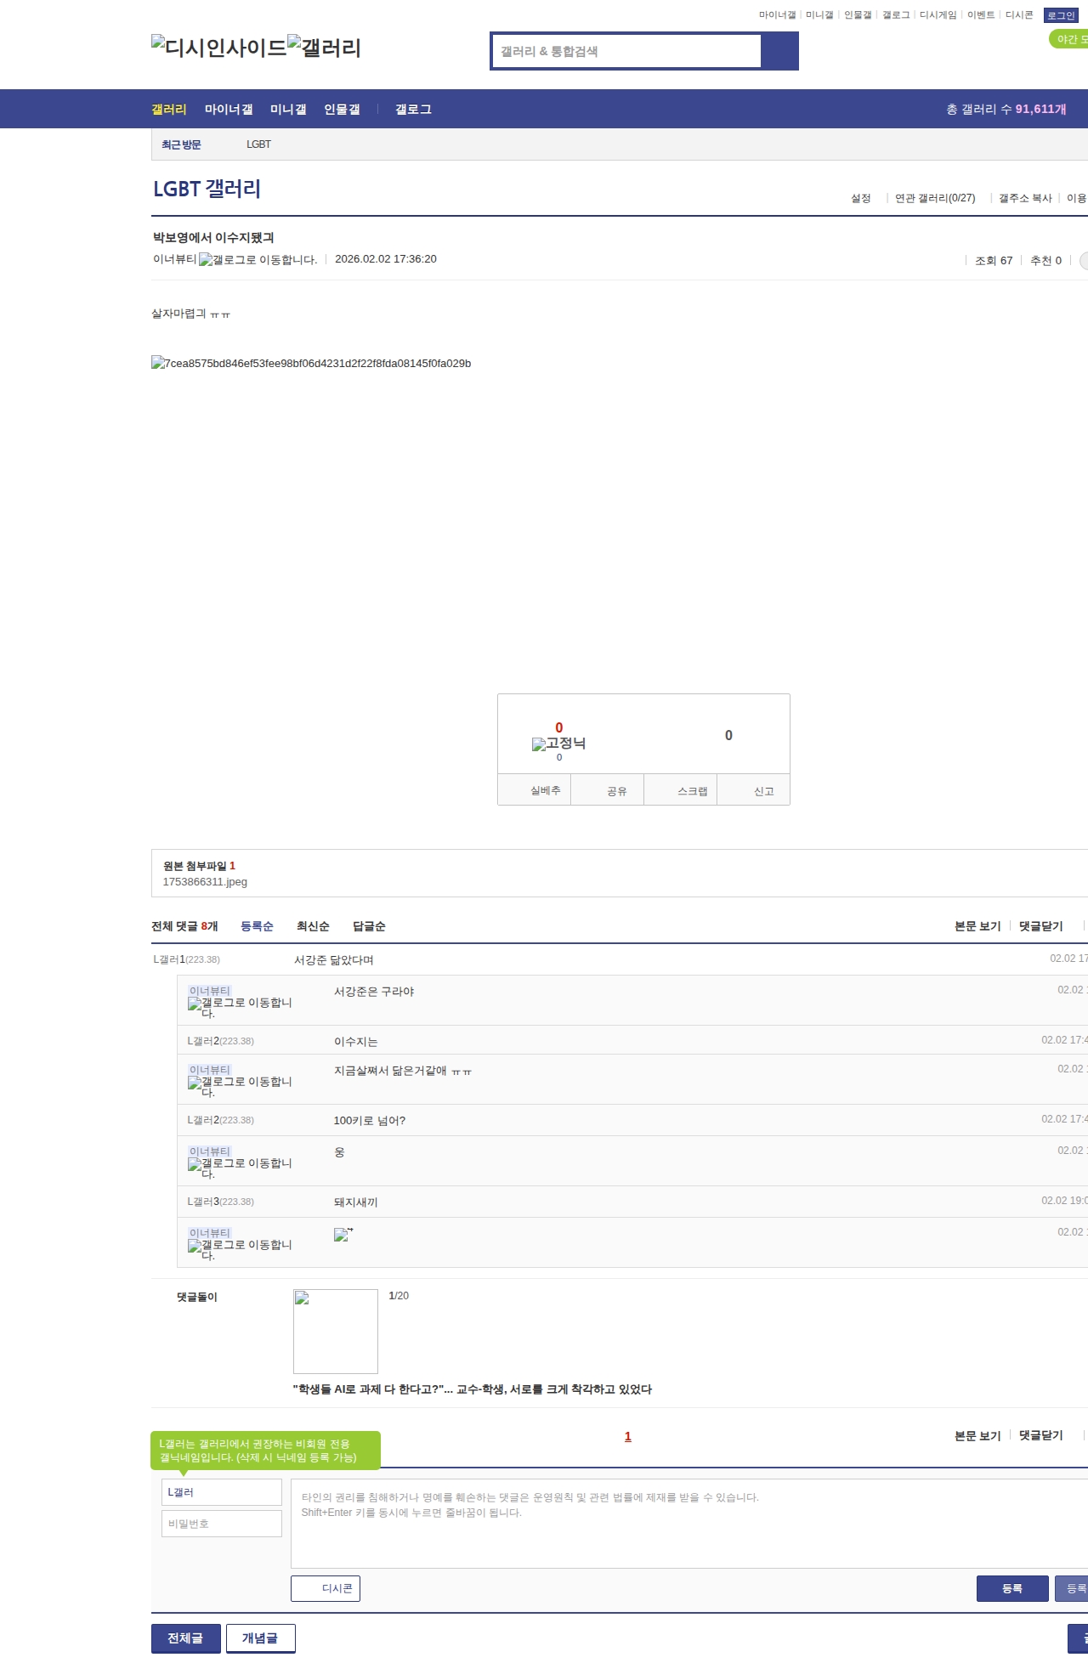1088x1663 pixels.
Task: Click 댓글닫기 beside the comment sort tabs
Action: [1041, 926]
